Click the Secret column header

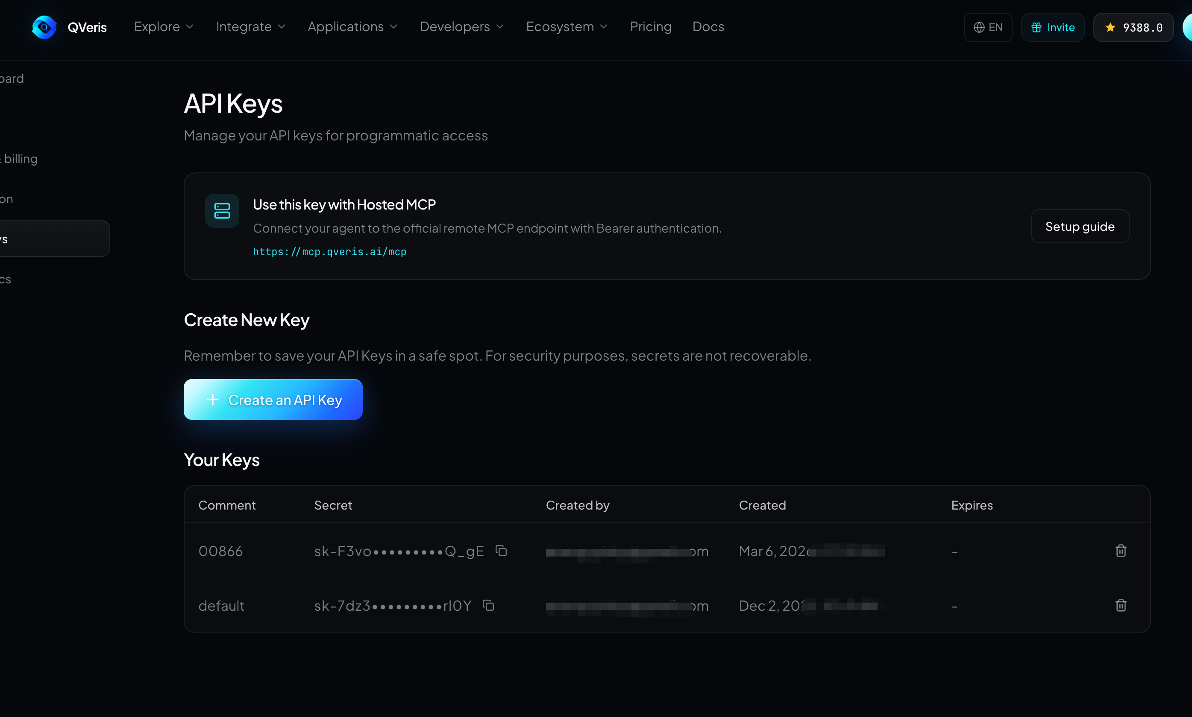tap(333, 505)
